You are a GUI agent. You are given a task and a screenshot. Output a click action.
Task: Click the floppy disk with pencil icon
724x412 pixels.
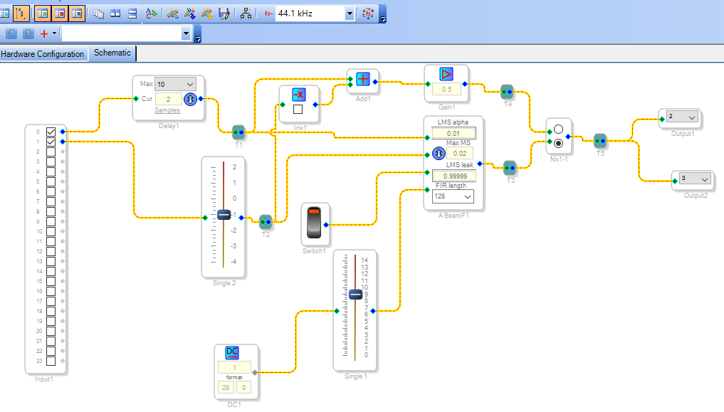click(x=224, y=14)
